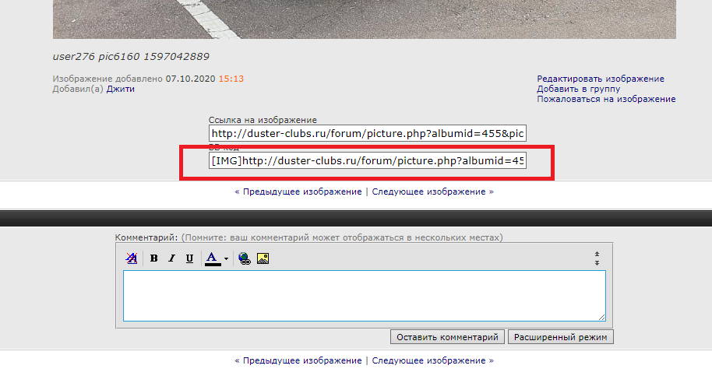712x376 pixels.
Task: Open the user profile link Джити
Action: click(121, 89)
